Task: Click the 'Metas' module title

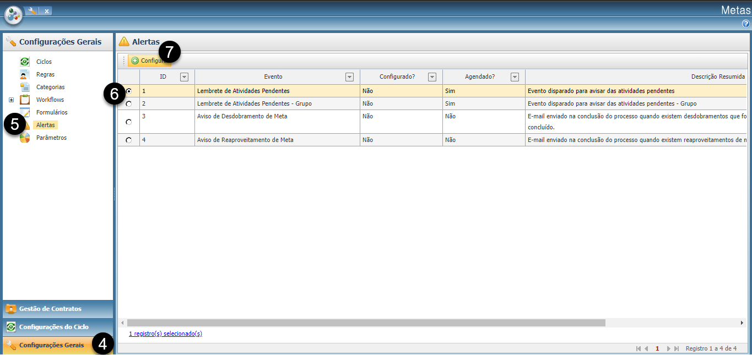Action: tap(735, 10)
